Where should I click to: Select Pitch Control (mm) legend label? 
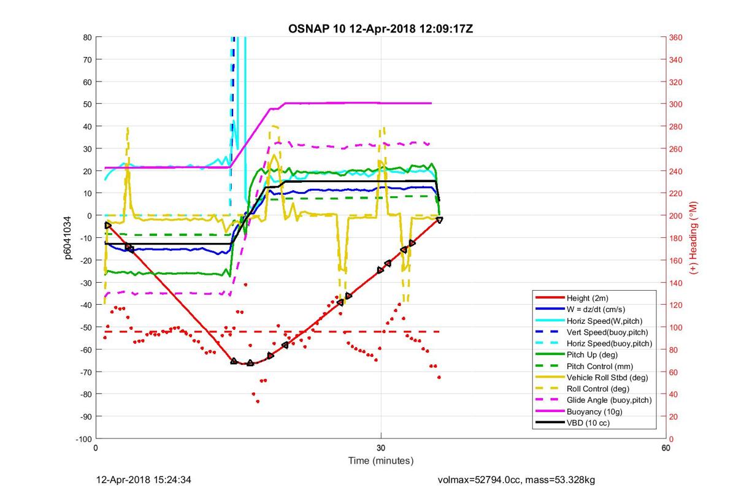(599, 366)
